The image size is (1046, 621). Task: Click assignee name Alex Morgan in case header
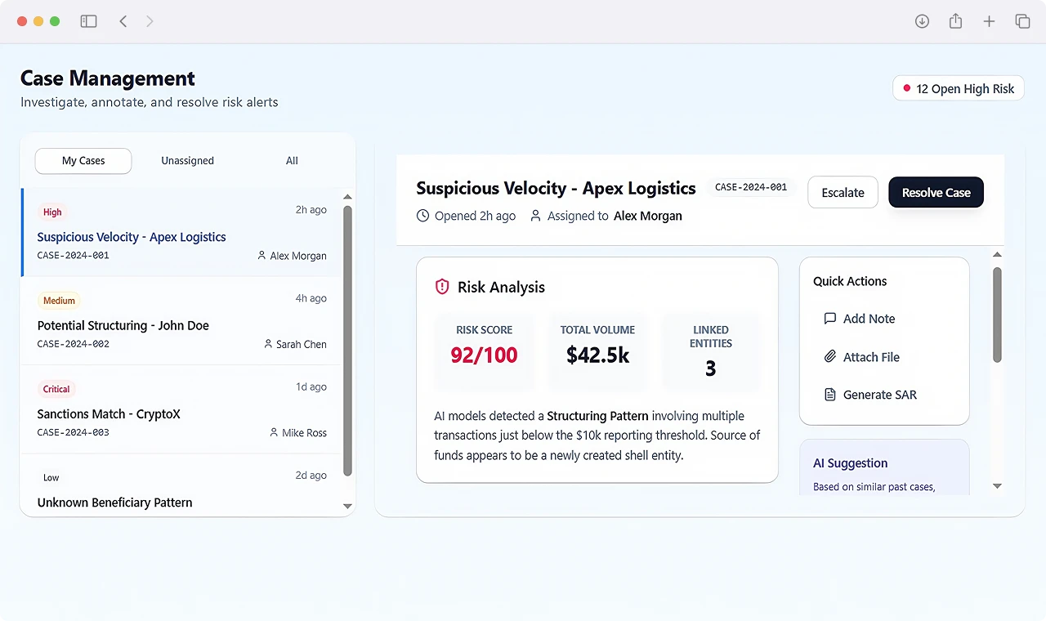[648, 216]
